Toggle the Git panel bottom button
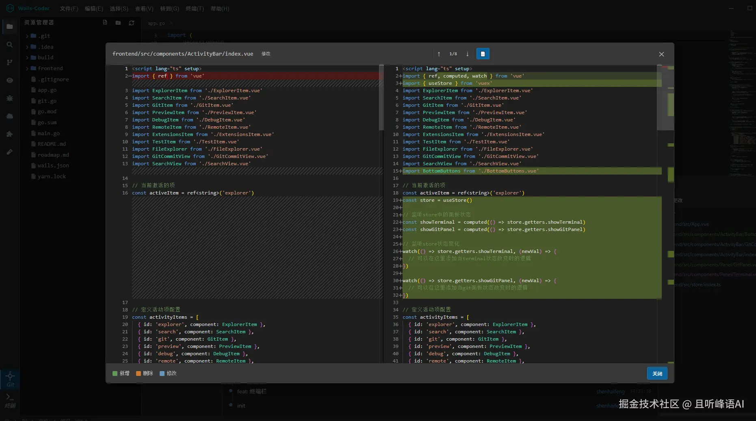Screen dimensions: 756x421 [10, 379]
